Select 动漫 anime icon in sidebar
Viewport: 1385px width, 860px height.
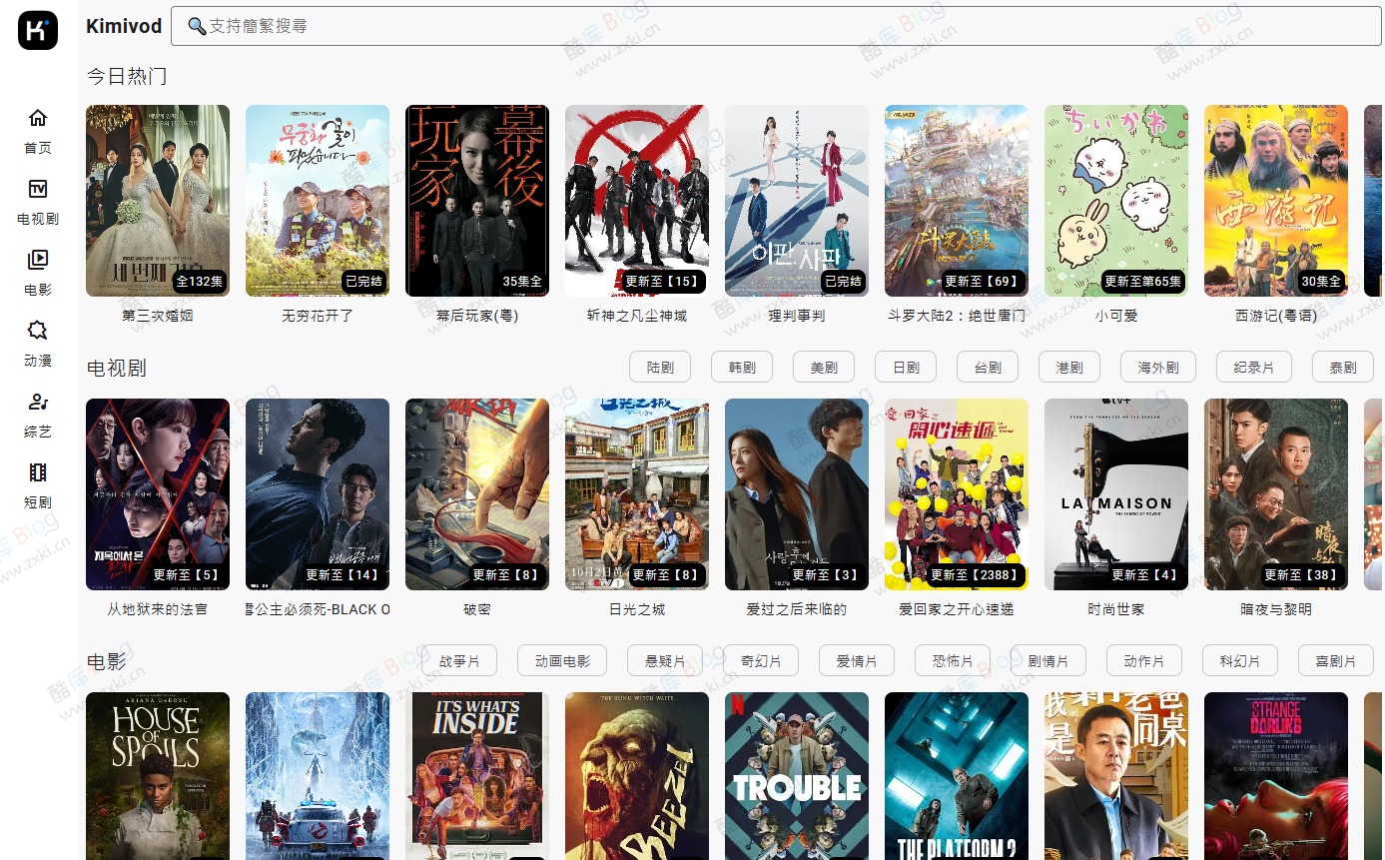(38, 332)
